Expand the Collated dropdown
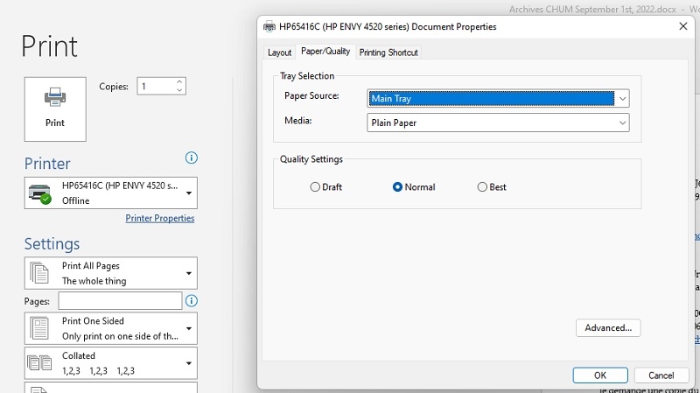The width and height of the screenshot is (700, 393). coord(111,363)
